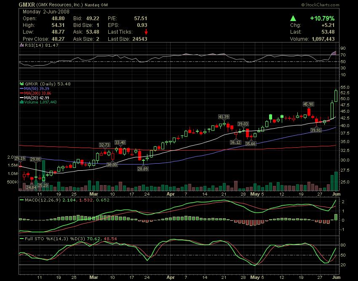This screenshot has width=358, height=281.
Task: Click the 41.39 price peak marker
Action: coord(224,117)
